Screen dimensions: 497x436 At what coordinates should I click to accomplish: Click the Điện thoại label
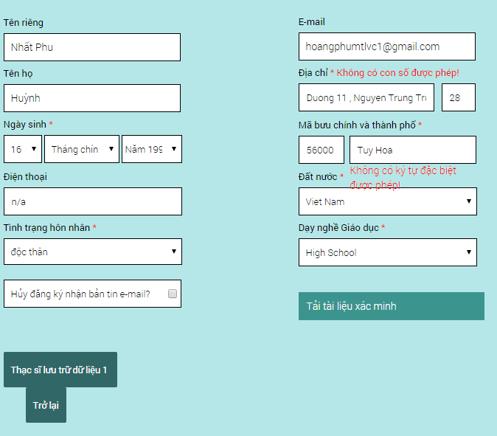pyautogui.click(x=25, y=176)
